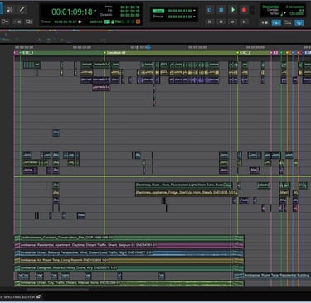Click the orange icon in counter display
The width and height of the screenshot is (311, 303).
(x=138, y=22)
